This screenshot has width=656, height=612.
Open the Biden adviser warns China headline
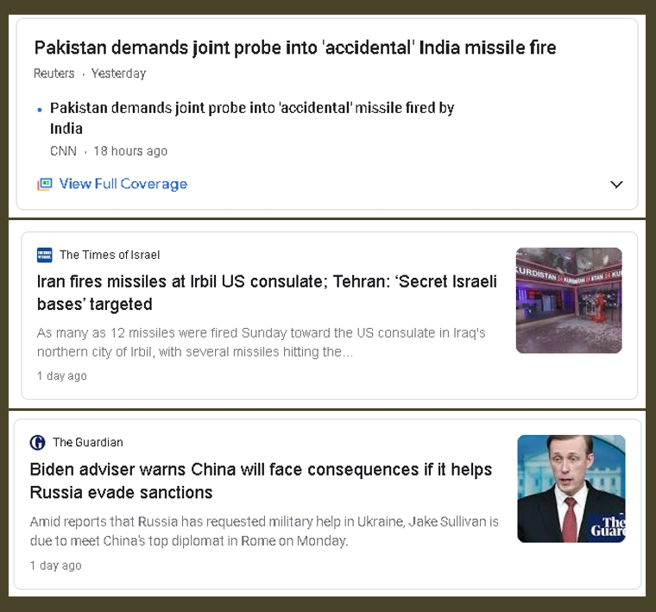tap(261, 481)
